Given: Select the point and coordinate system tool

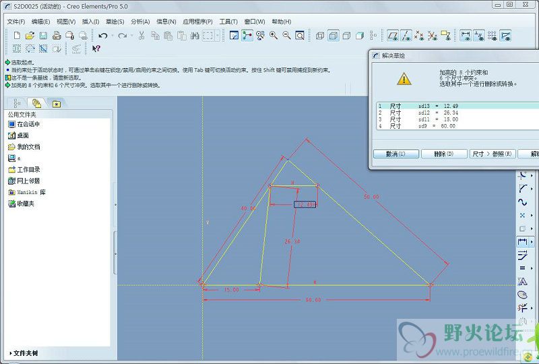Looking at the screenshot, I should (523, 216).
